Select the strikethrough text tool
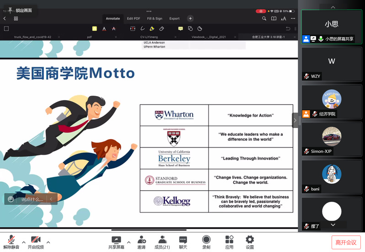This screenshot has width=365, height=252. (x=113, y=29)
